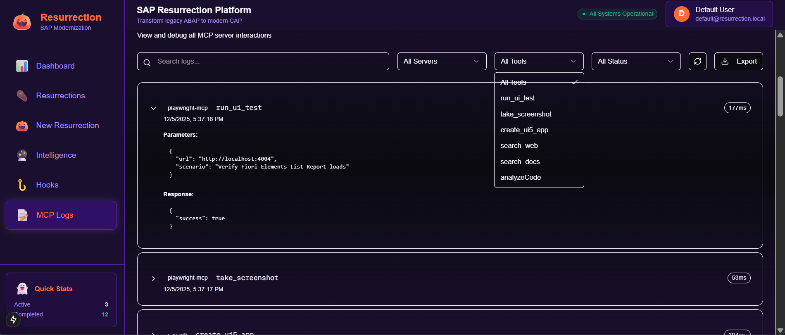Click the 177ms duration badge
The width and height of the screenshot is (785, 335).
click(737, 108)
